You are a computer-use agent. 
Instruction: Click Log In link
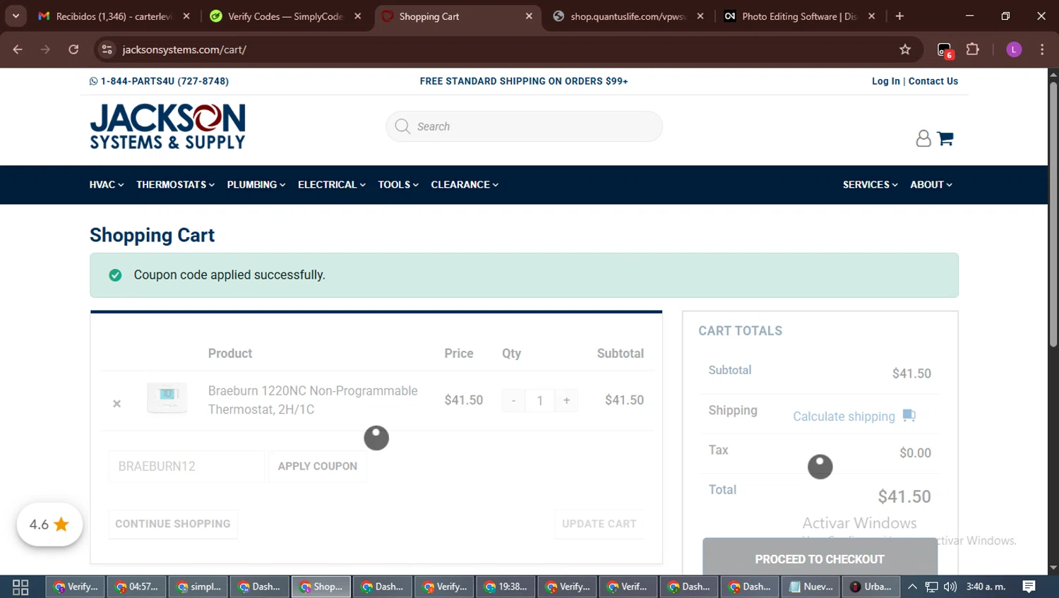click(x=885, y=81)
